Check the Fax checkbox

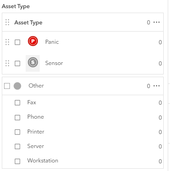[x=18, y=103]
